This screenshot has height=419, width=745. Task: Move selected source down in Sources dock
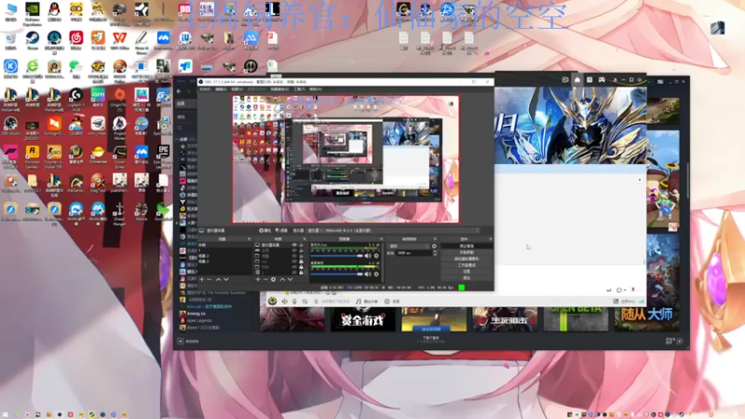point(291,279)
